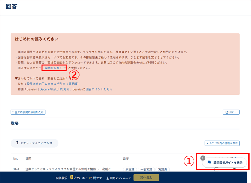Select 一部実施 for question 01-1

pyautogui.click(x=146, y=170)
